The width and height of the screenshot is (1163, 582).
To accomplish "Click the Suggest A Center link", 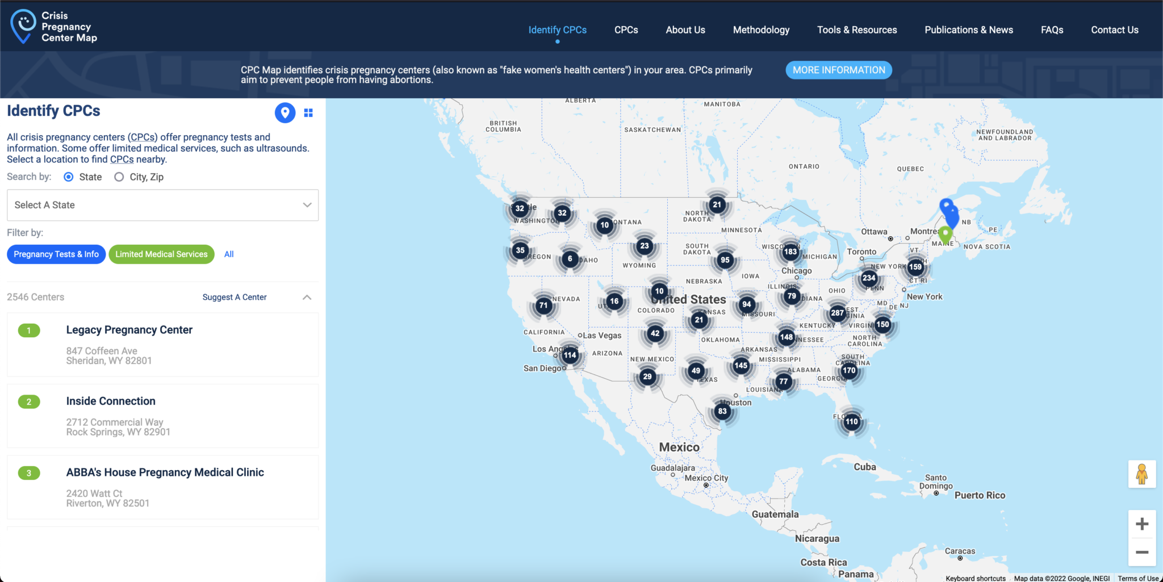I will (x=234, y=297).
